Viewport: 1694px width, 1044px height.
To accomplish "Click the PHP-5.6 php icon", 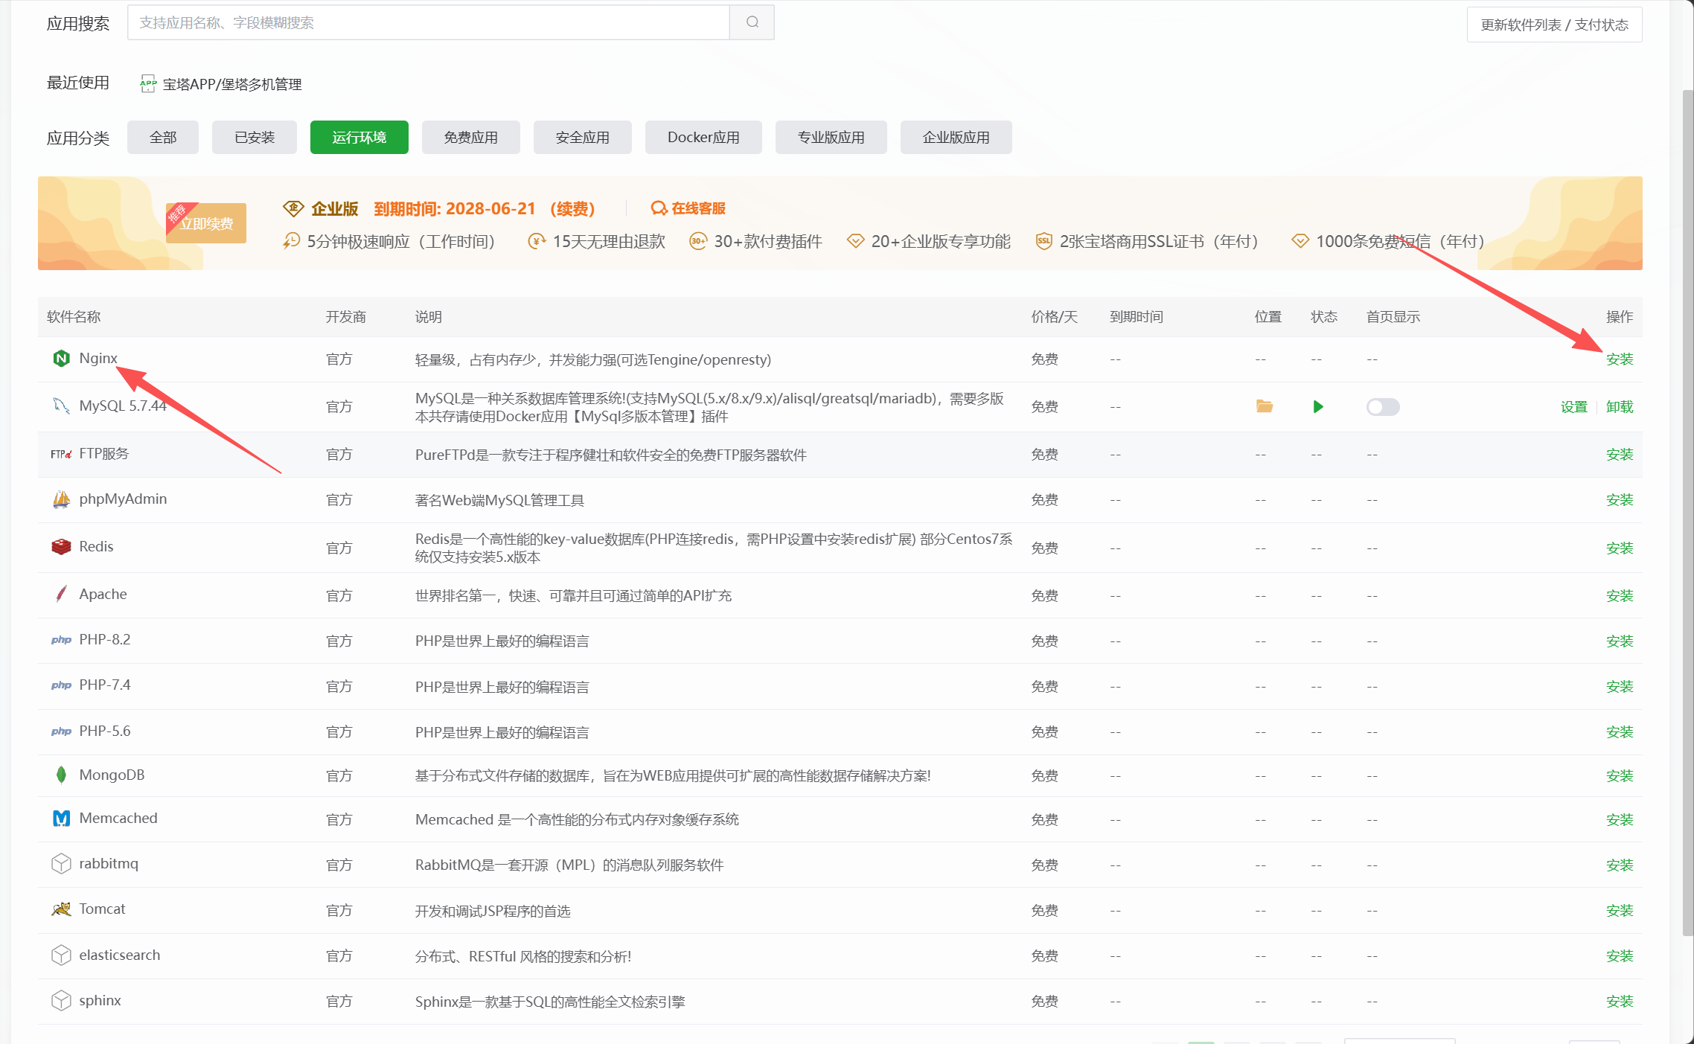I will (61, 731).
